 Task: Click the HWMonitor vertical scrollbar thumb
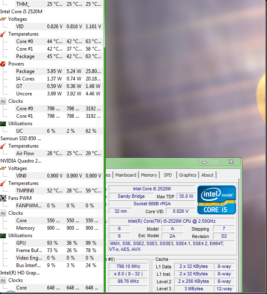104,24
